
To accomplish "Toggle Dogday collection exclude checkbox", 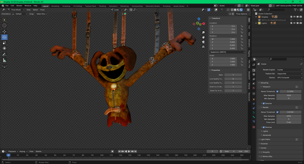I will [x=291, y=17].
